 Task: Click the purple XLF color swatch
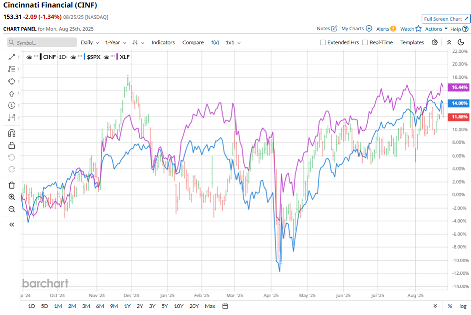[117, 57]
